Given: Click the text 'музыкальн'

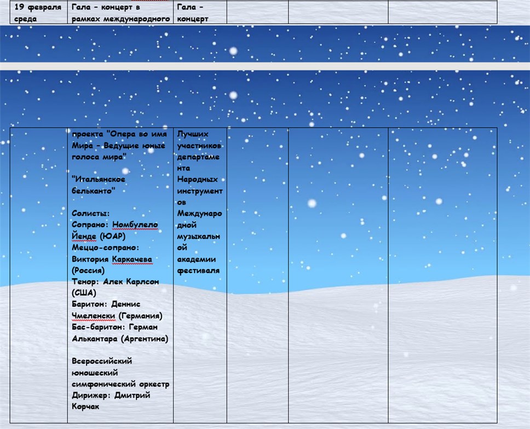Looking at the screenshot, I should point(198,236).
